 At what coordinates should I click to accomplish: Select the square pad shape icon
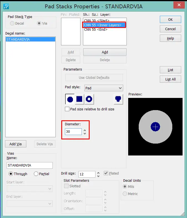coord(79,99)
